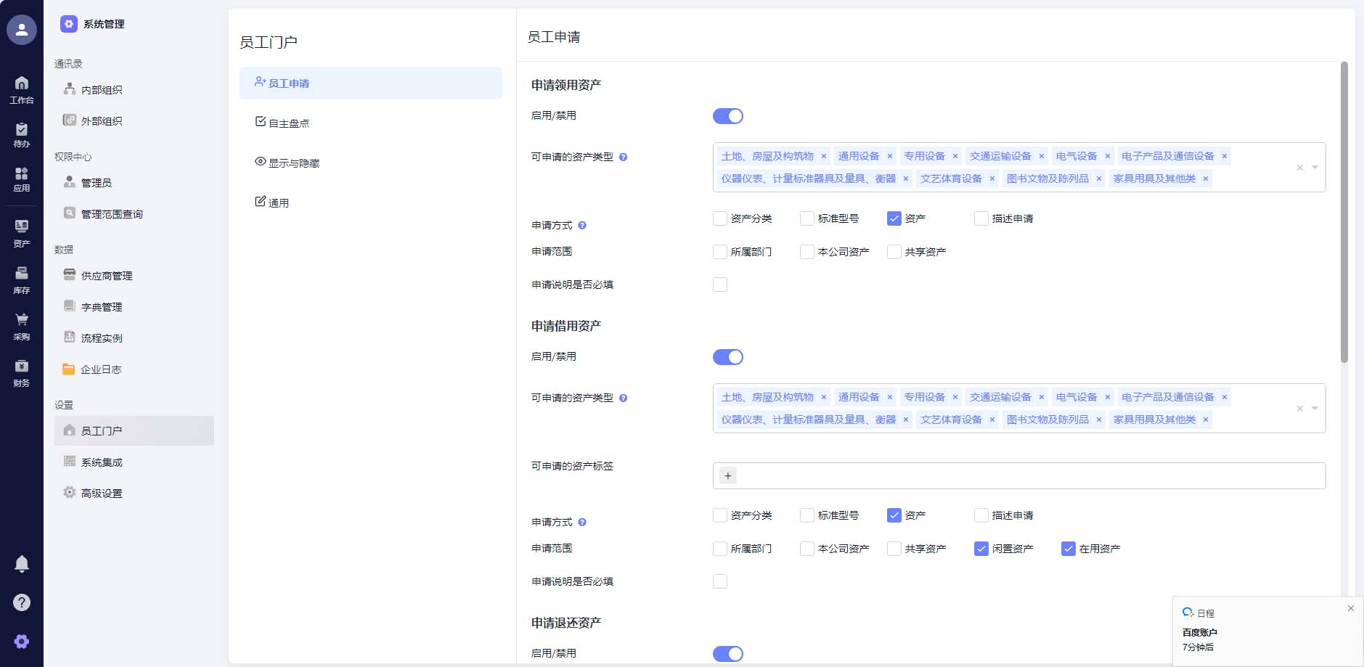Open the user avatar profile icon
Screen dimensions: 1364x667
click(22, 30)
